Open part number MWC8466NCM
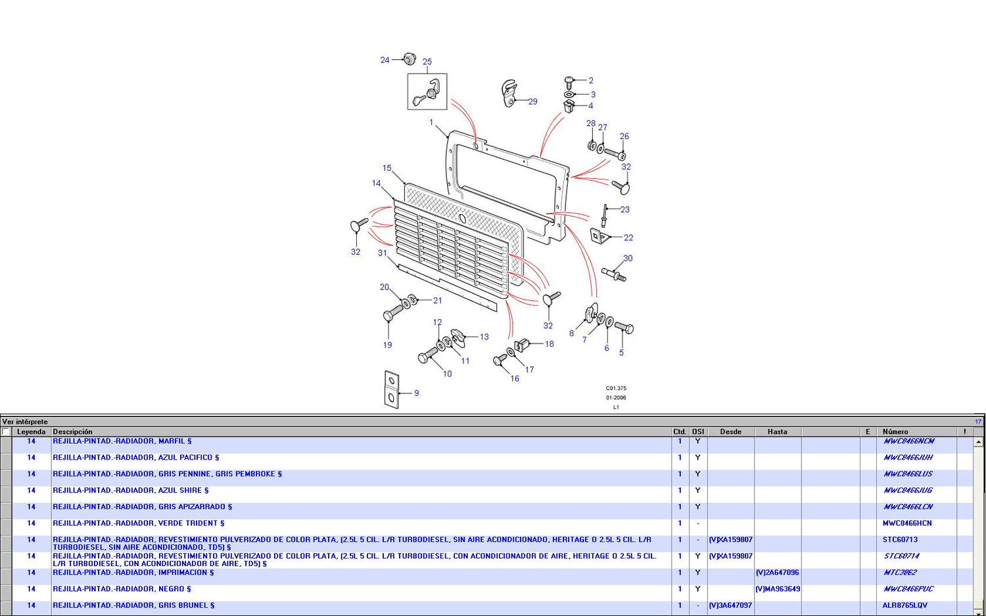986x616 pixels. click(908, 441)
